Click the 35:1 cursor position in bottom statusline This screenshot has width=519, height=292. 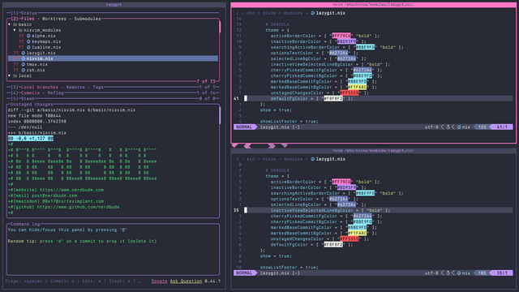(x=502, y=273)
